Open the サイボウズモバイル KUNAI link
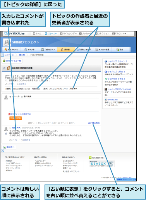The image size is (146, 200). (x=119, y=89)
